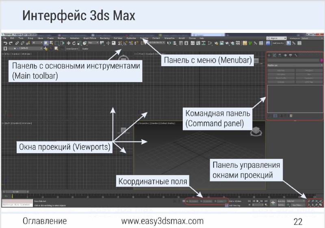Open the key filter Selected dropdown
Image resolution: width=325 pixels, height=228 pixels.
tap(296, 201)
